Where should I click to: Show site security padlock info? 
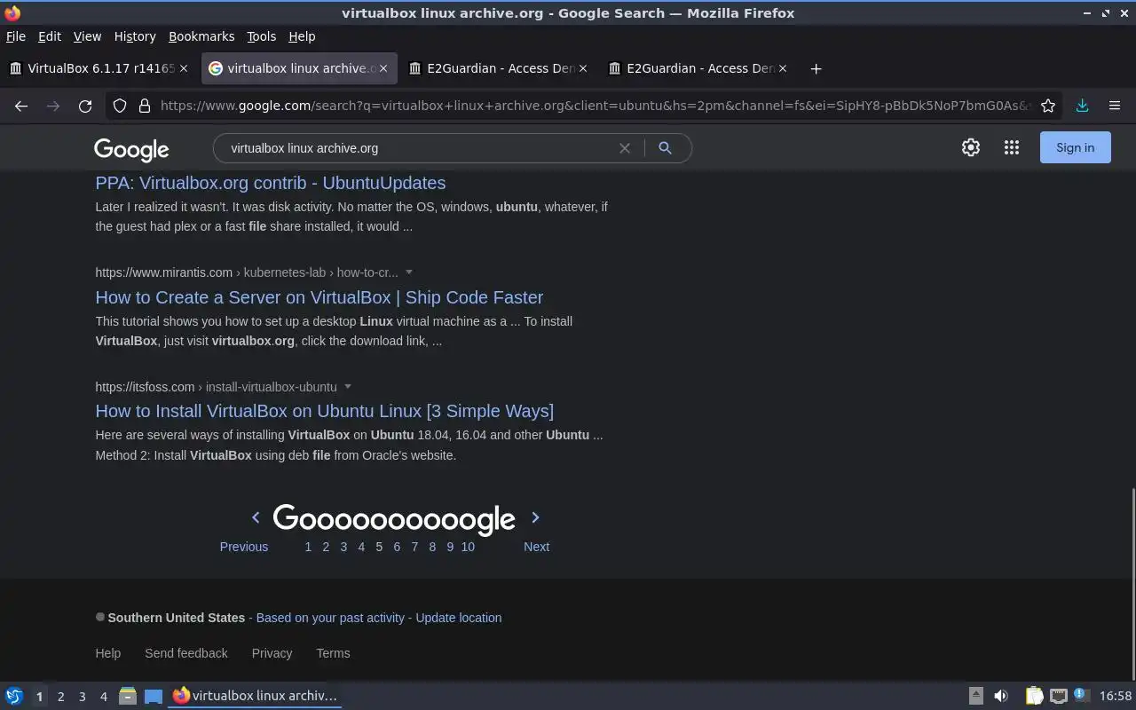(x=145, y=106)
